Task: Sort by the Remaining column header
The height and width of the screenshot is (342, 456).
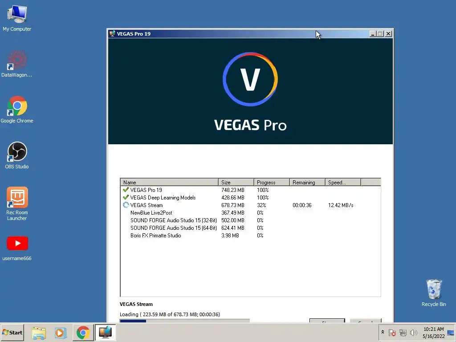Action: [x=307, y=182]
